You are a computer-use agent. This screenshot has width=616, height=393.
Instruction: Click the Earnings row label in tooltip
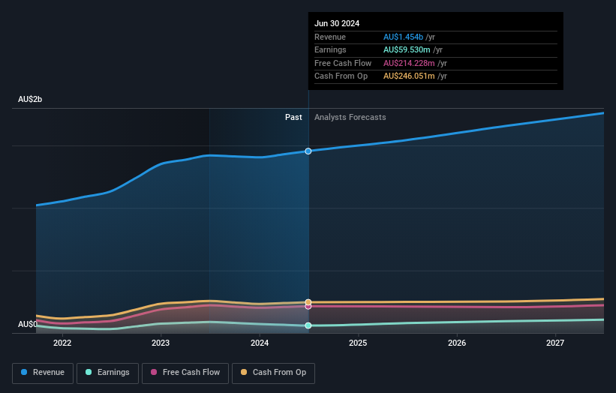click(x=330, y=49)
